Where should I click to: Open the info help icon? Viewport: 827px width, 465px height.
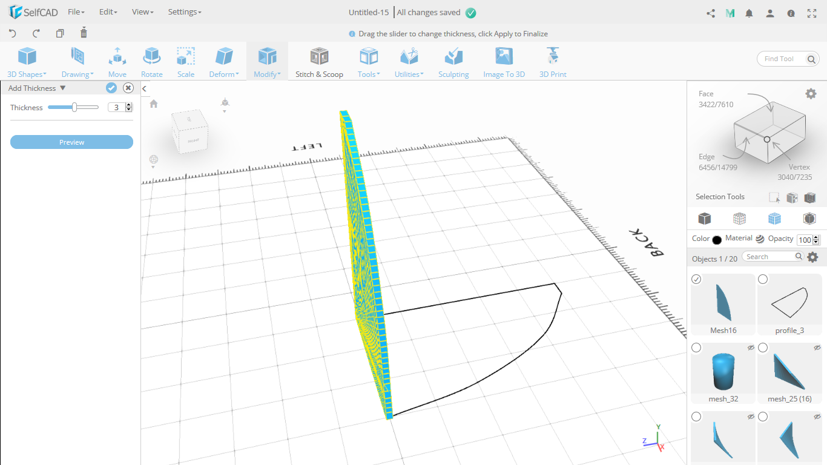click(x=791, y=13)
